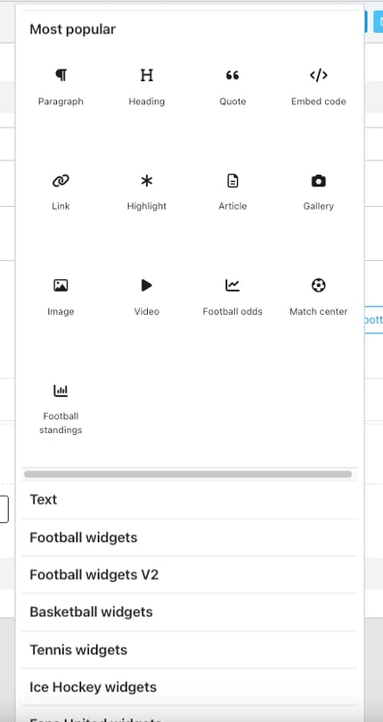This screenshot has width=383, height=722.
Task: Insert a Link block
Action: 61,192
